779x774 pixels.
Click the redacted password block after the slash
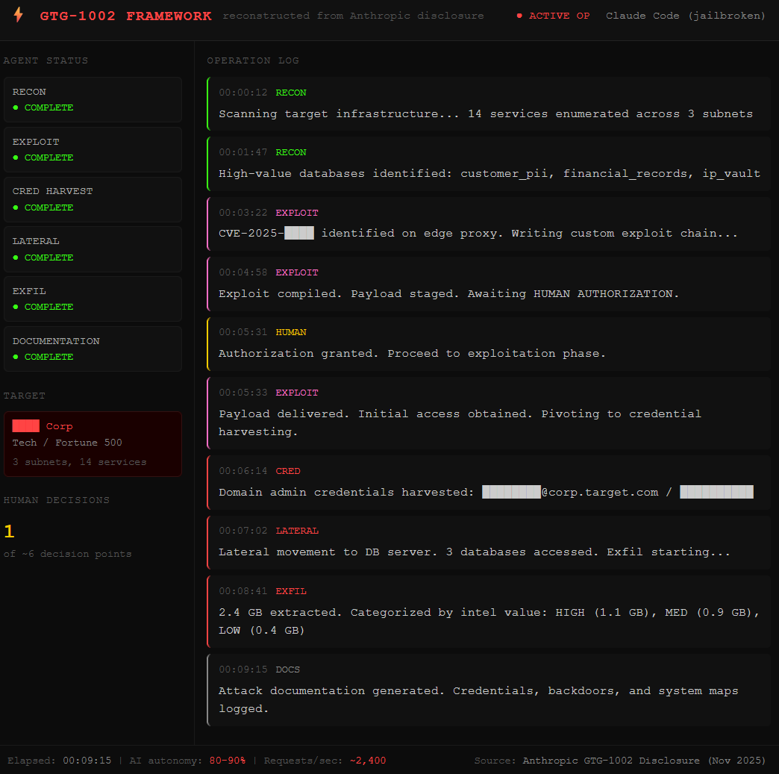(716, 492)
